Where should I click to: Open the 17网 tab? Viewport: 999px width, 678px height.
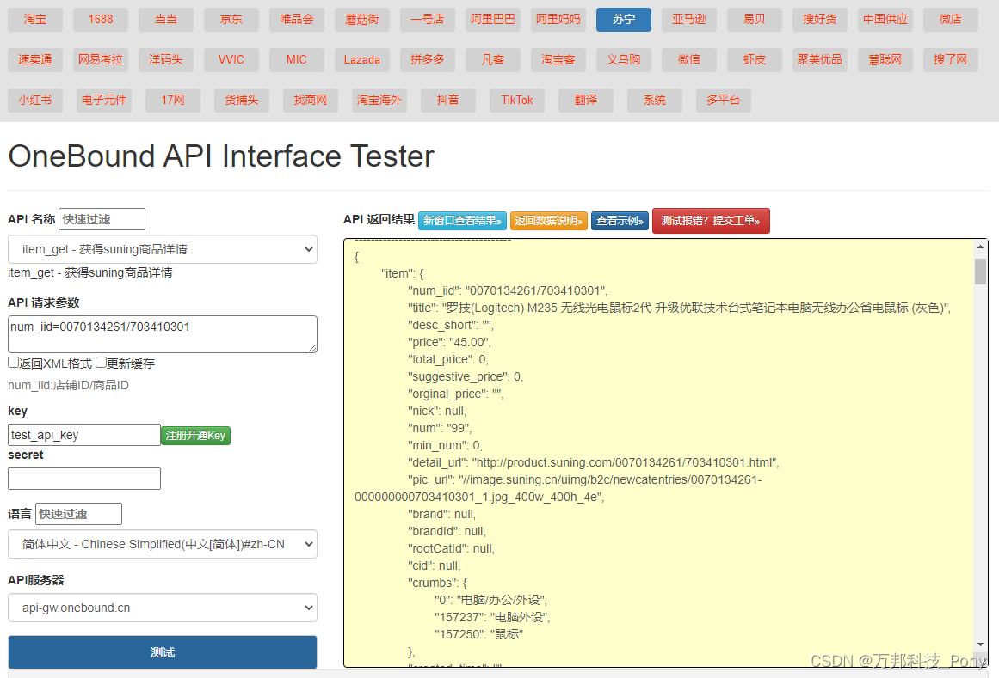click(173, 101)
